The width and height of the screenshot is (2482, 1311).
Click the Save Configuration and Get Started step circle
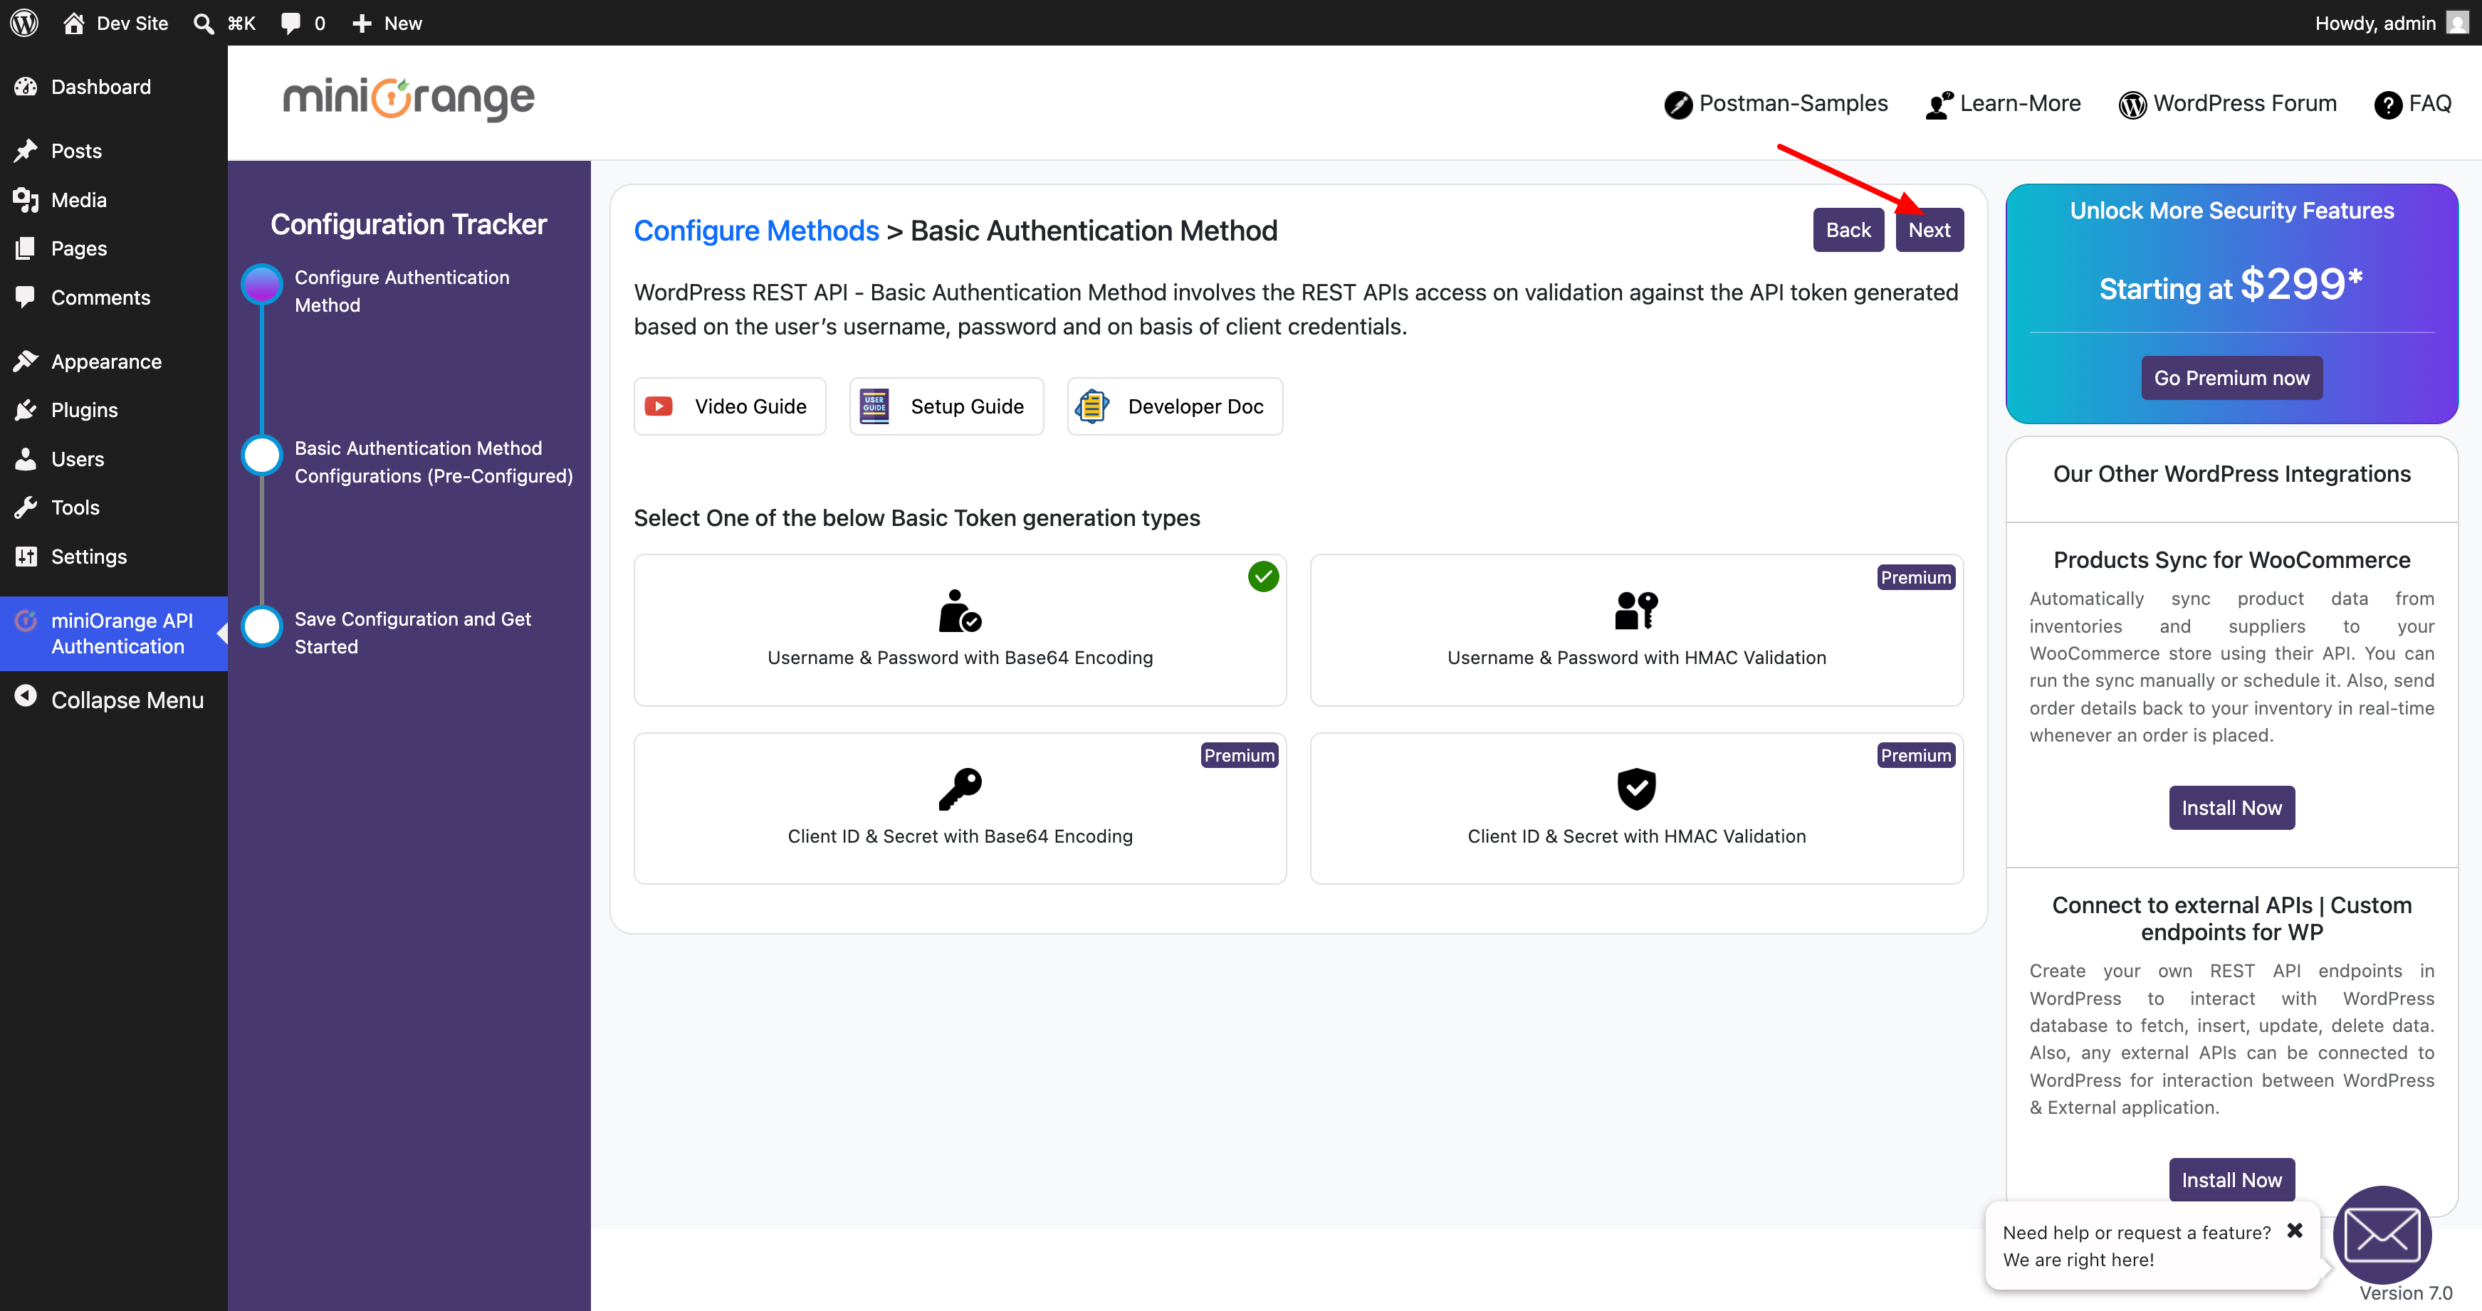tap(262, 626)
